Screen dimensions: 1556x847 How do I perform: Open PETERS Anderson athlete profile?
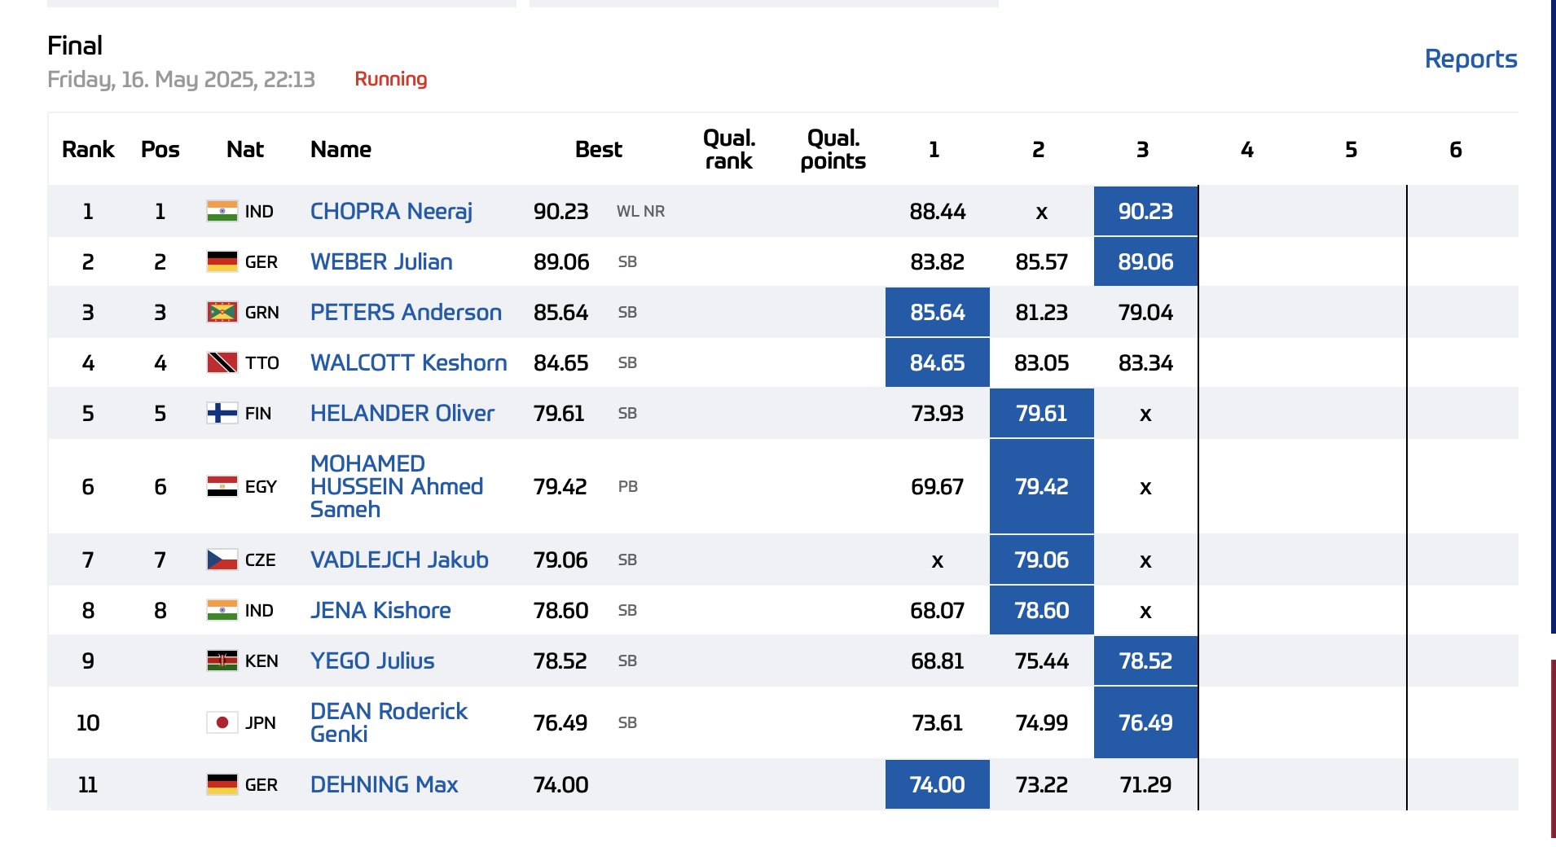(406, 313)
